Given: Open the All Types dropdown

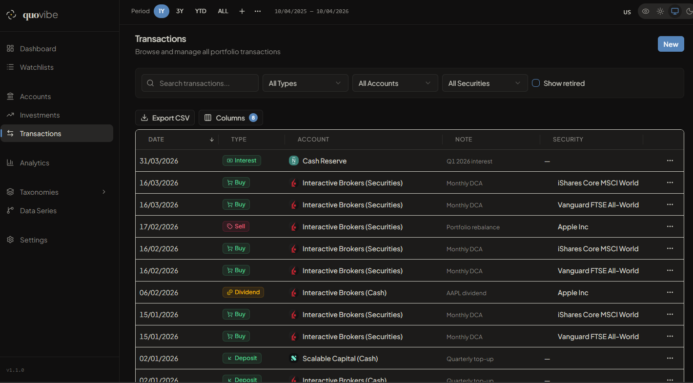Looking at the screenshot, I should [305, 83].
